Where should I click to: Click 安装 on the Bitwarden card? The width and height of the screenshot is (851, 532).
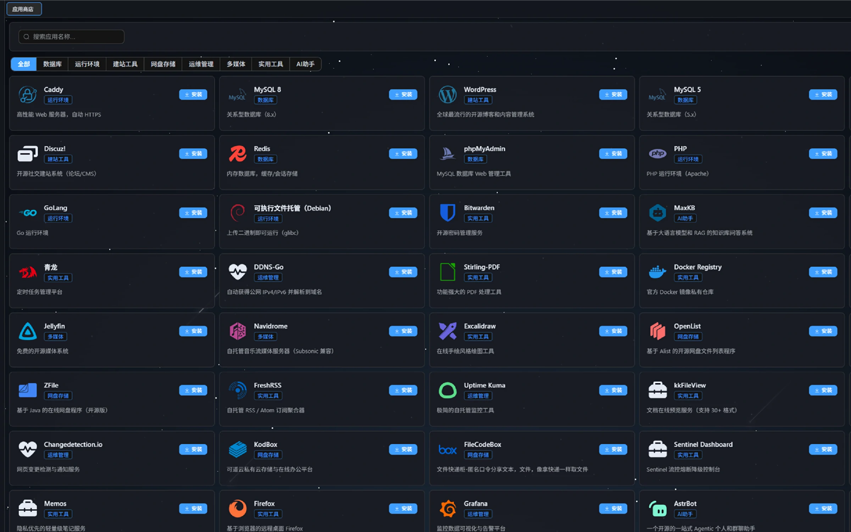tap(613, 213)
